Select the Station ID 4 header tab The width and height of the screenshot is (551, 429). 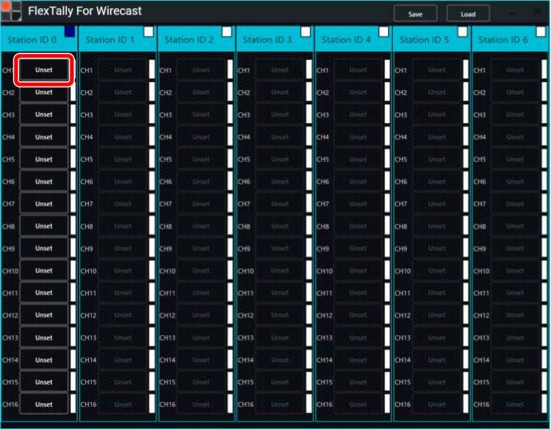[347, 40]
